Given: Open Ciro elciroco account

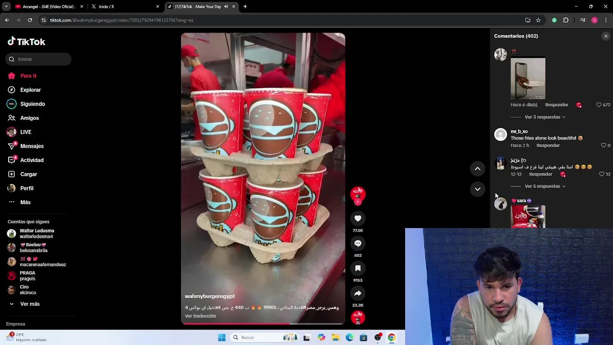Looking at the screenshot, I should 27,289.
